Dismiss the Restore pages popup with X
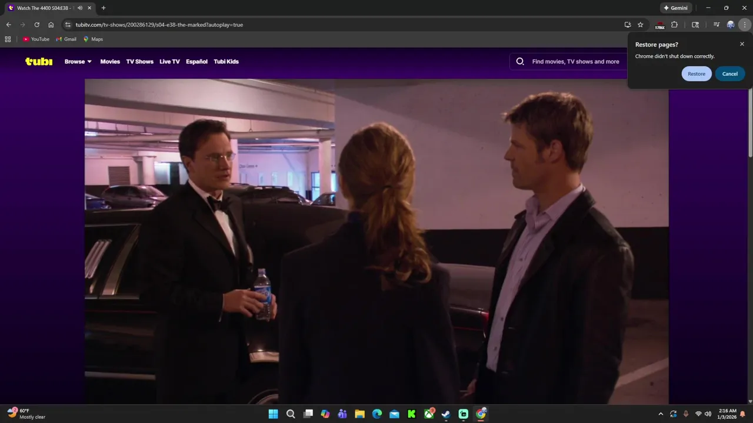Viewport: 753px width, 423px height. click(742, 44)
